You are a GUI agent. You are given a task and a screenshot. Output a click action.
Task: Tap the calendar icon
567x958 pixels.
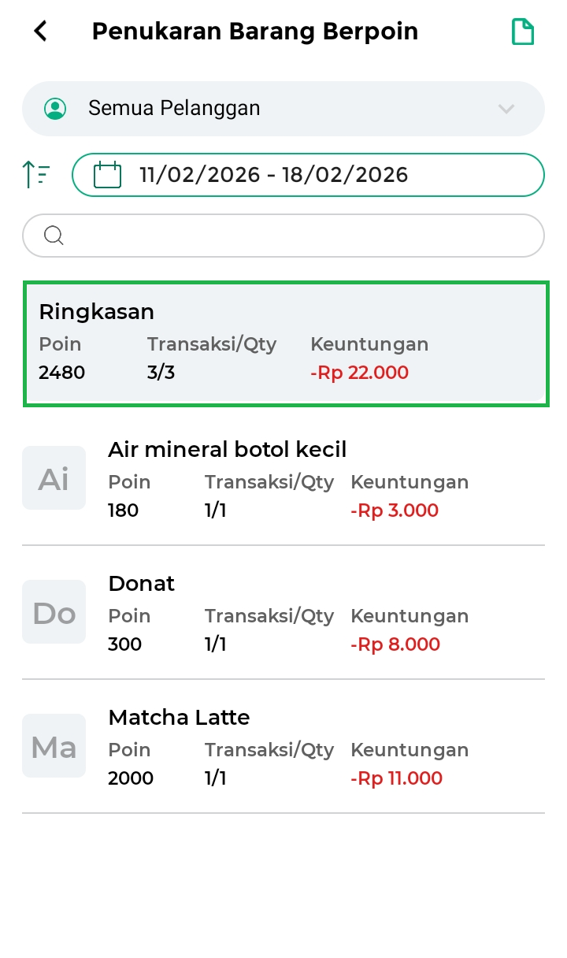click(x=107, y=174)
